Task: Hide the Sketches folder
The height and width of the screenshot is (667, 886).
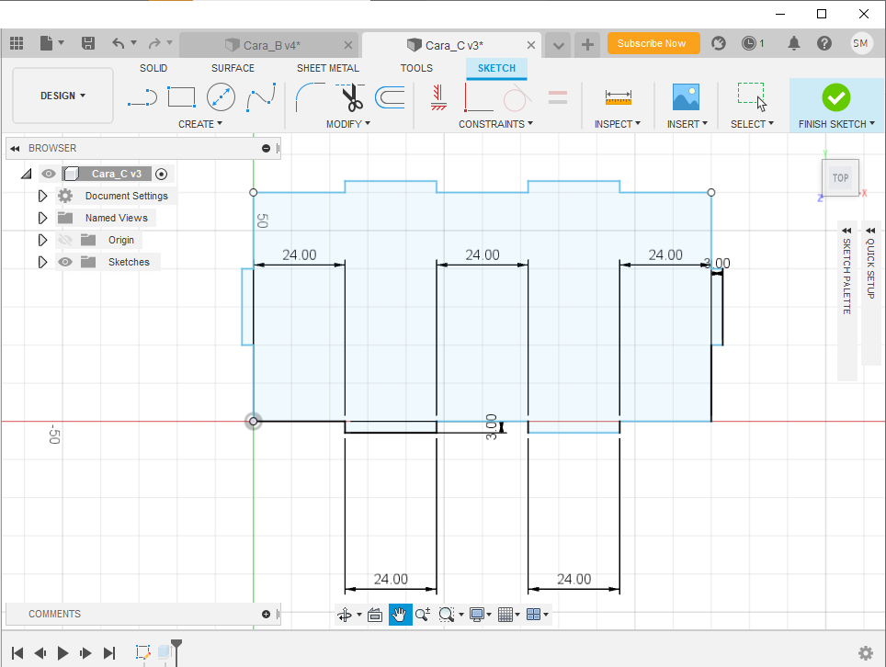Action: coord(65,262)
